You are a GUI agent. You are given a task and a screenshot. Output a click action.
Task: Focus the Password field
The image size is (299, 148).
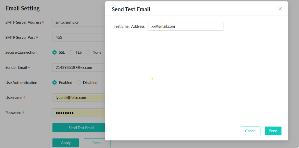[79, 113]
